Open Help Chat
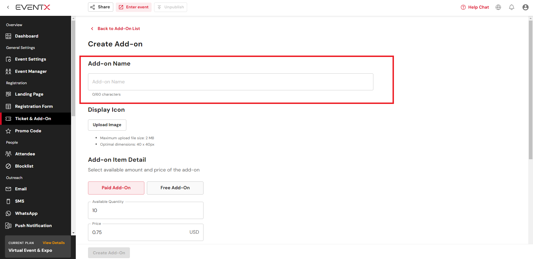The image size is (533, 259). tap(475, 7)
